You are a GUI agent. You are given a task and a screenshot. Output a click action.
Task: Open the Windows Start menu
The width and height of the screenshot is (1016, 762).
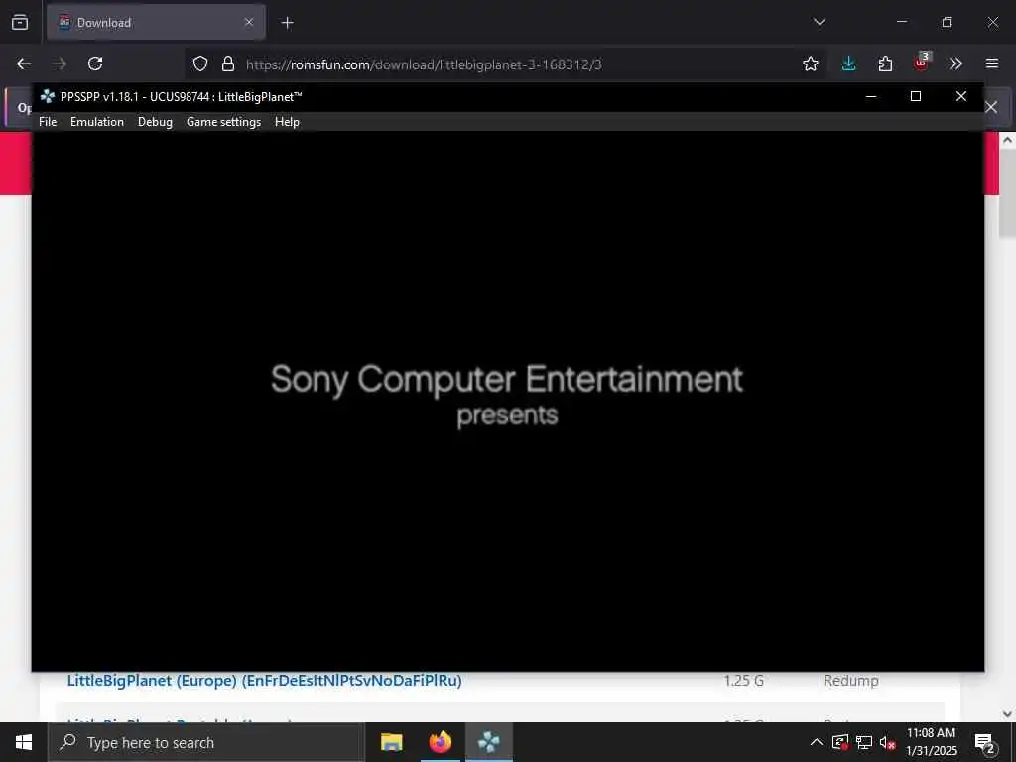click(24, 742)
